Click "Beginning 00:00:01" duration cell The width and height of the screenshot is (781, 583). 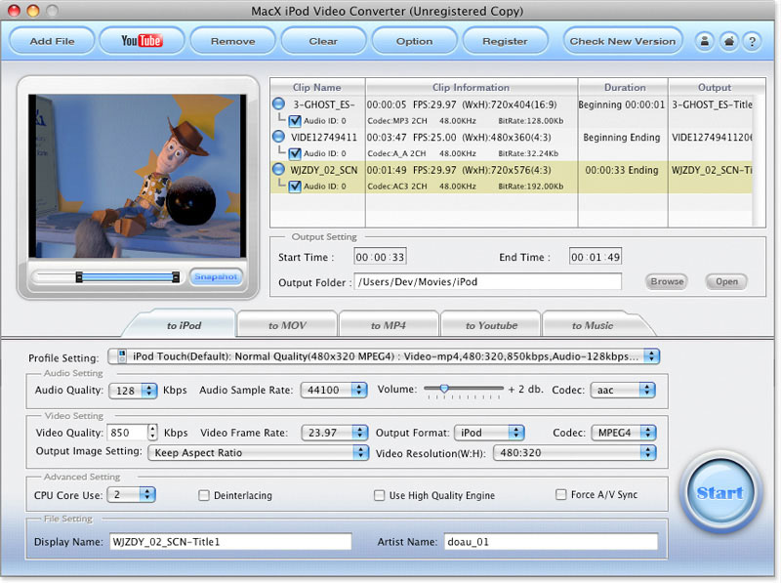[622, 104]
